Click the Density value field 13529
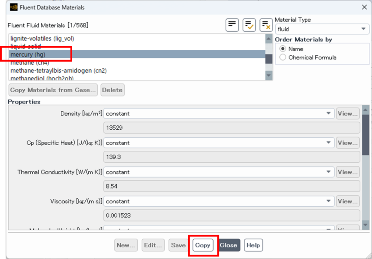 [x=231, y=128]
